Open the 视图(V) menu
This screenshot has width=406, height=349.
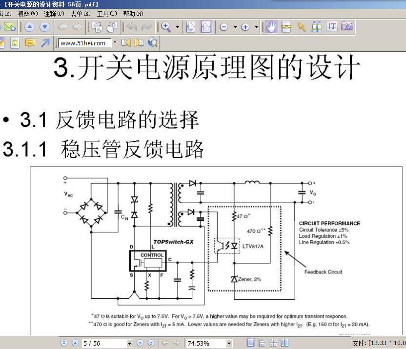(28, 14)
